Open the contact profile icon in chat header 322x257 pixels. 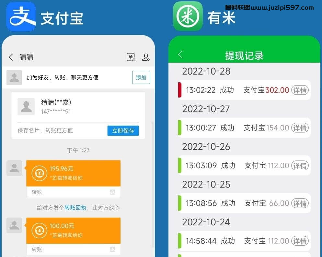coord(145,57)
